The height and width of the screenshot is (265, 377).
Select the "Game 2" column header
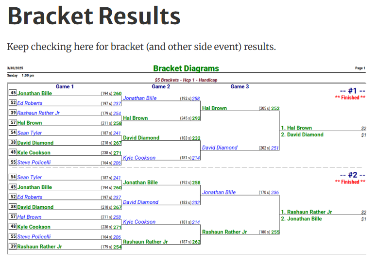[x=161, y=86]
